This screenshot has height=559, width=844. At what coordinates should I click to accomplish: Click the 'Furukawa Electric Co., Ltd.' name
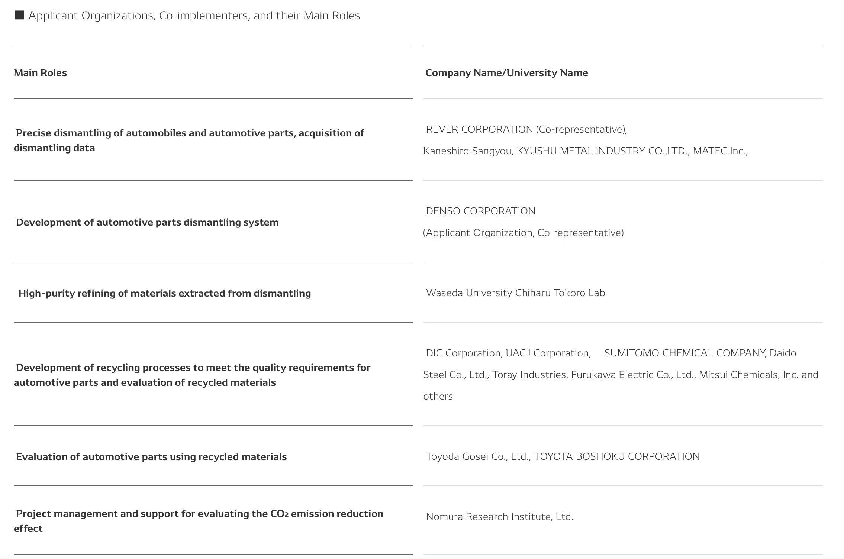click(633, 375)
